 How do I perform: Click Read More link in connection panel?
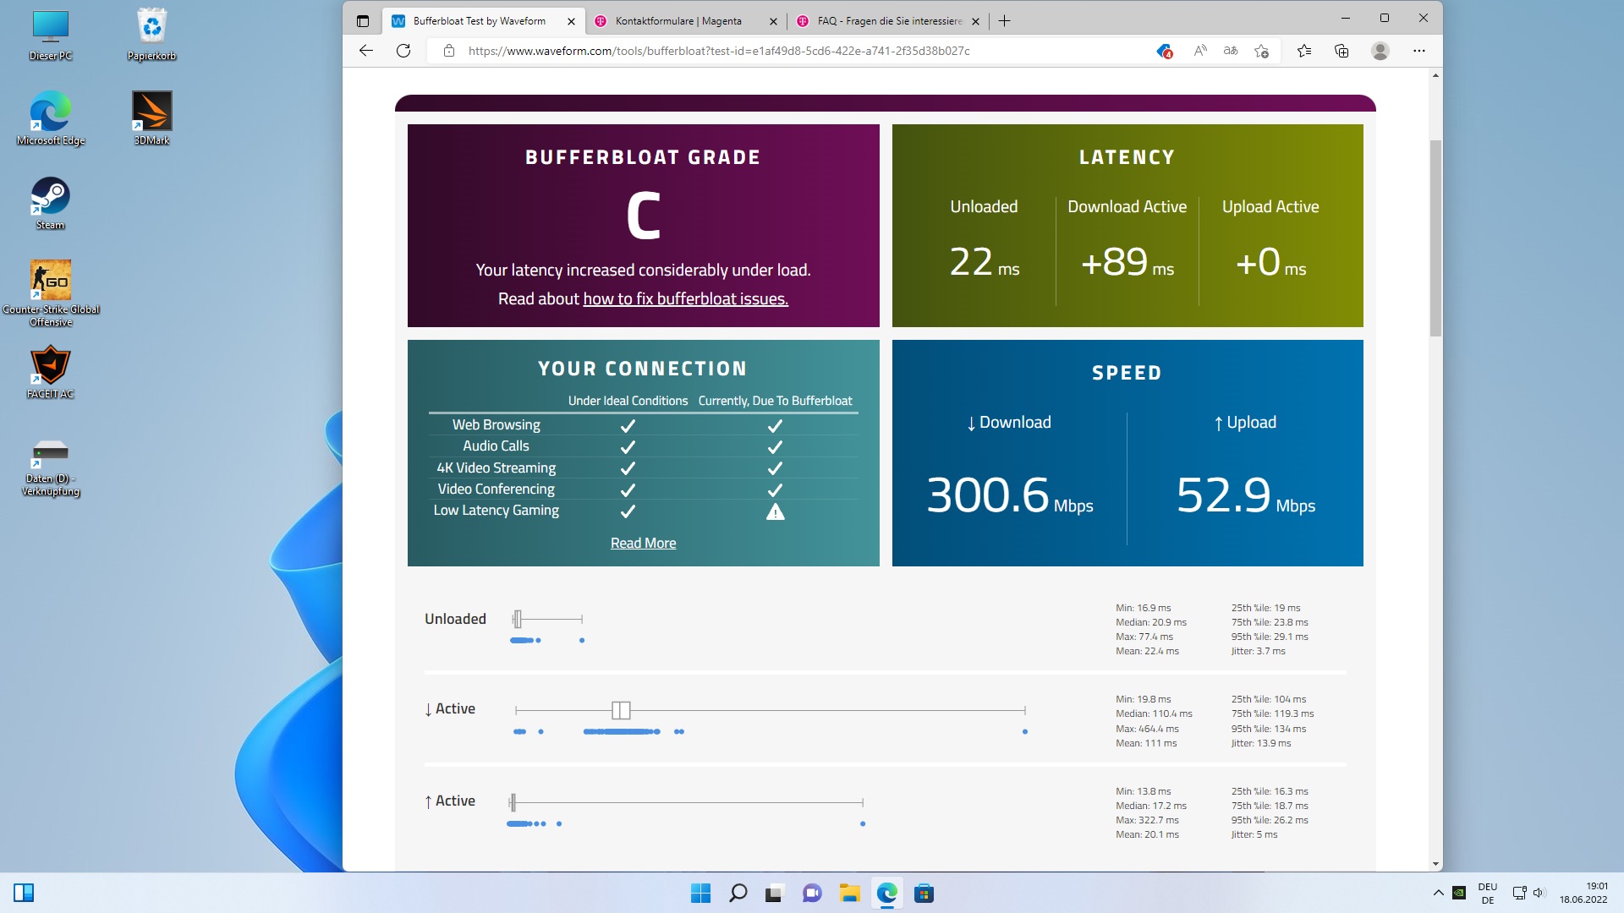643,543
